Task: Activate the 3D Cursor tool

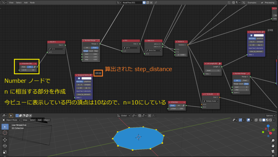Action: [5, 133]
